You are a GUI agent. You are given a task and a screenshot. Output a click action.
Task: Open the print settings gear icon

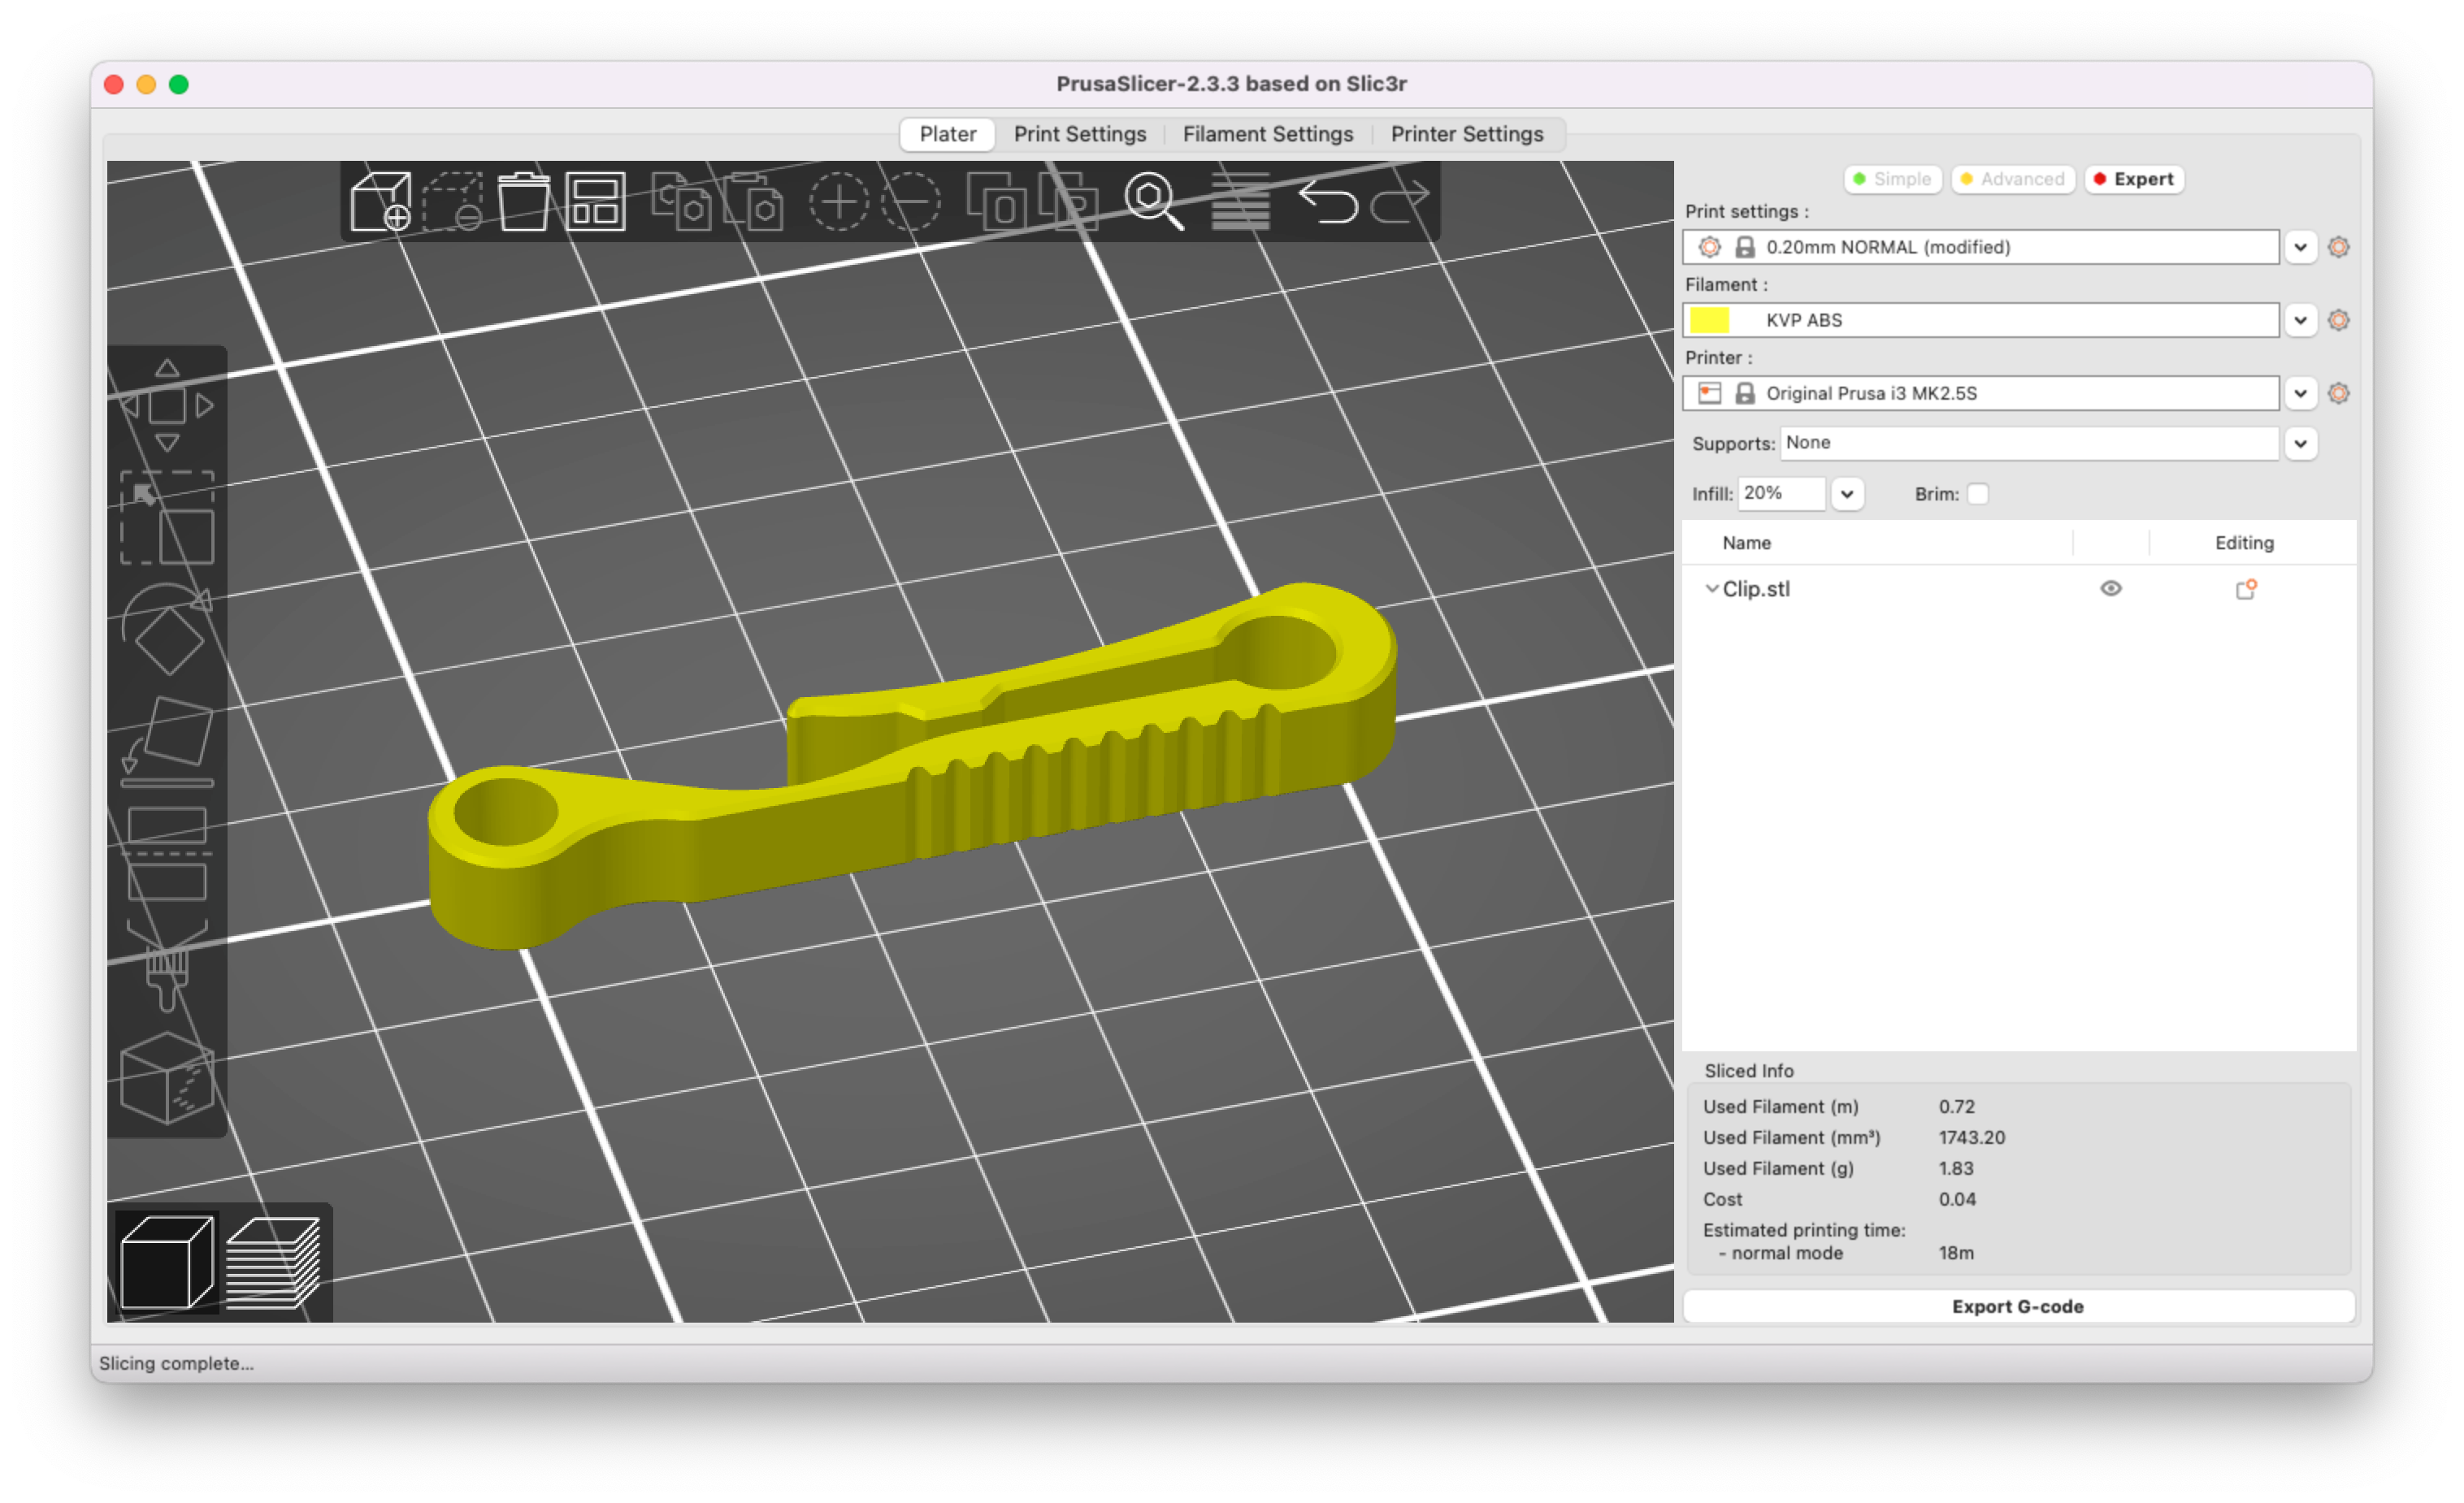pos(2338,247)
